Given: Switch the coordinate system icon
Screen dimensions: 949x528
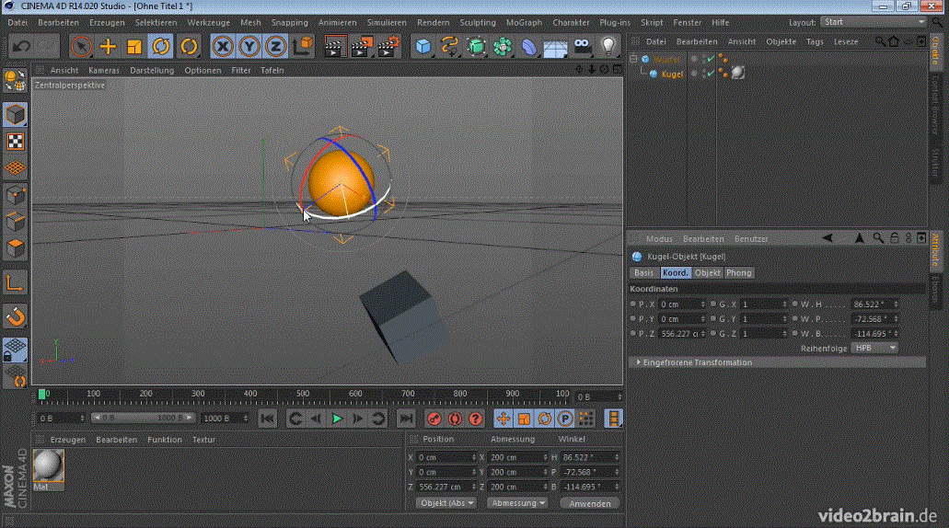Looking at the screenshot, I should click(x=303, y=47).
